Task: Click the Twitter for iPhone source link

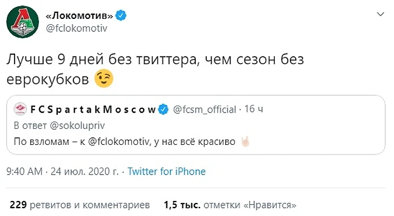Action: (166, 172)
